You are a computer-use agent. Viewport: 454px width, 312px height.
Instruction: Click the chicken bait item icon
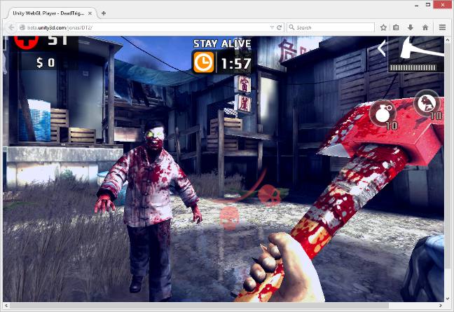[x=427, y=103]
